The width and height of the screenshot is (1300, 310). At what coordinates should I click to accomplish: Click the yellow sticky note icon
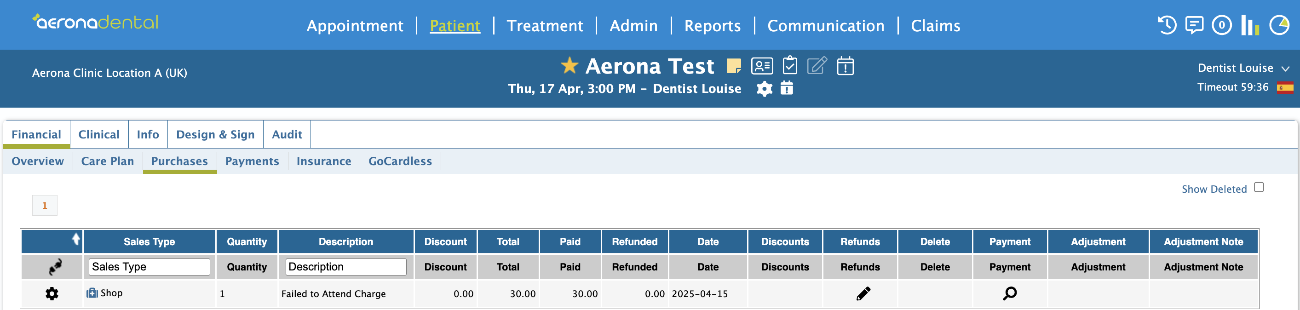[x=733, y=66]
